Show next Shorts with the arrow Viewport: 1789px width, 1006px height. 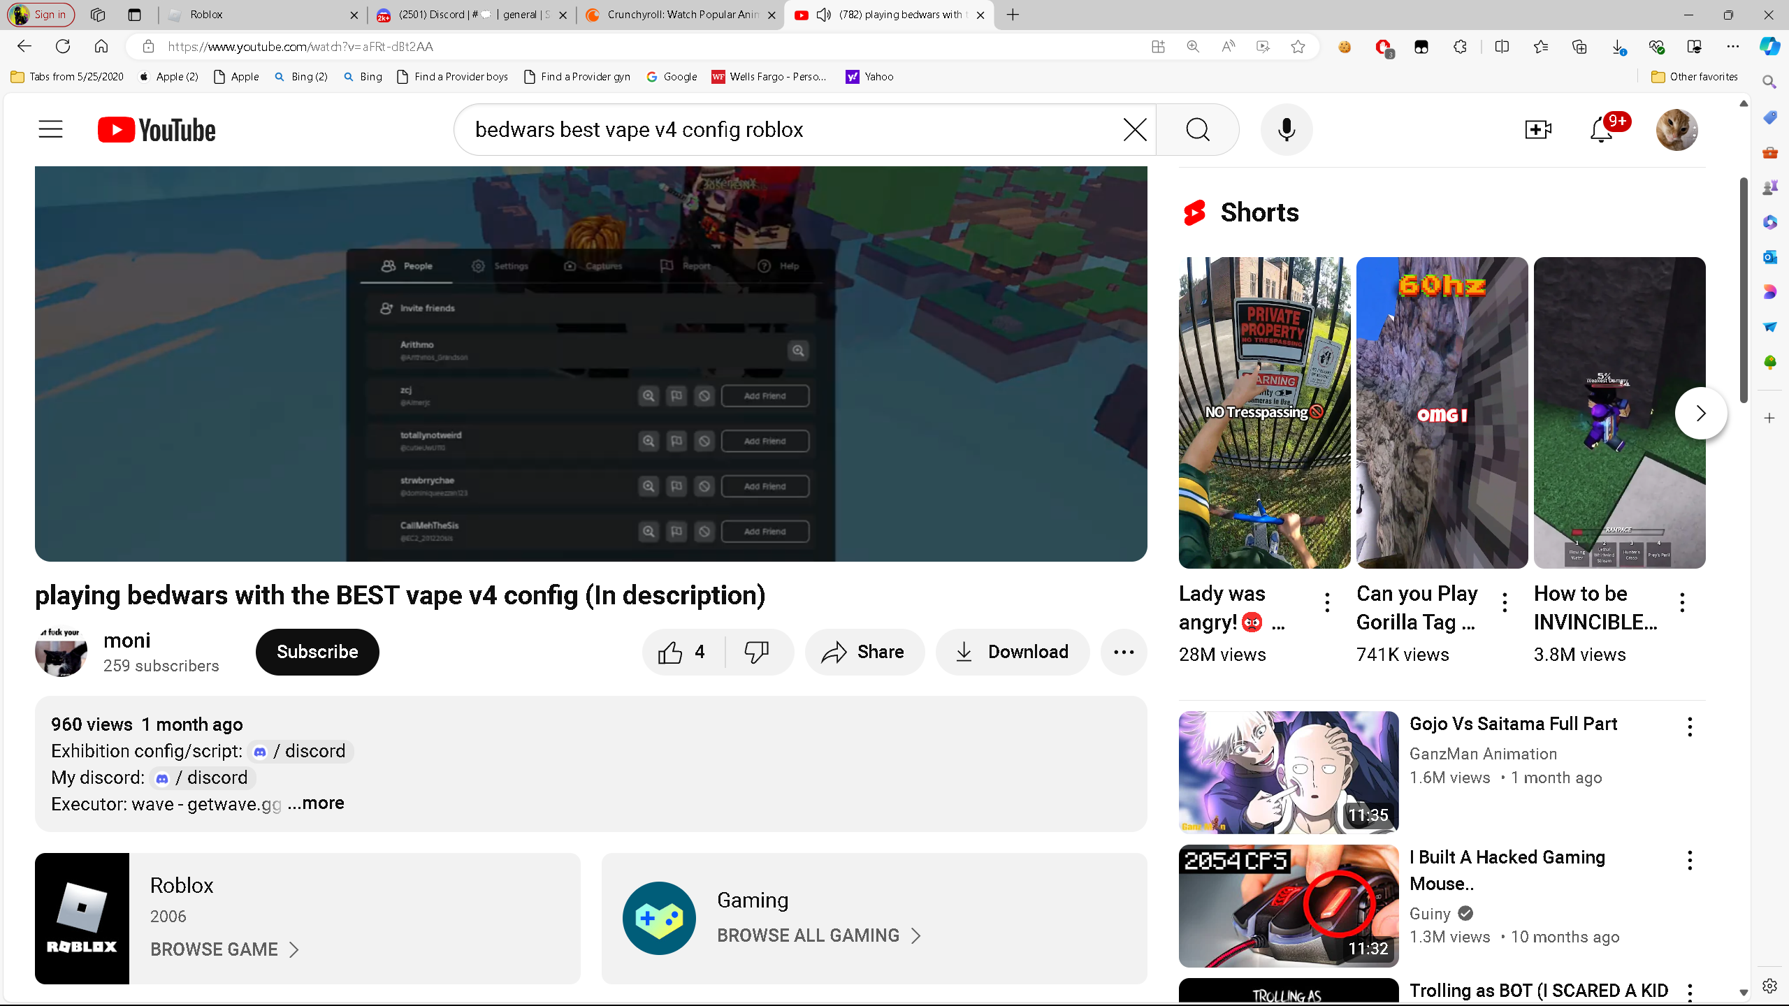point(1700,413)
